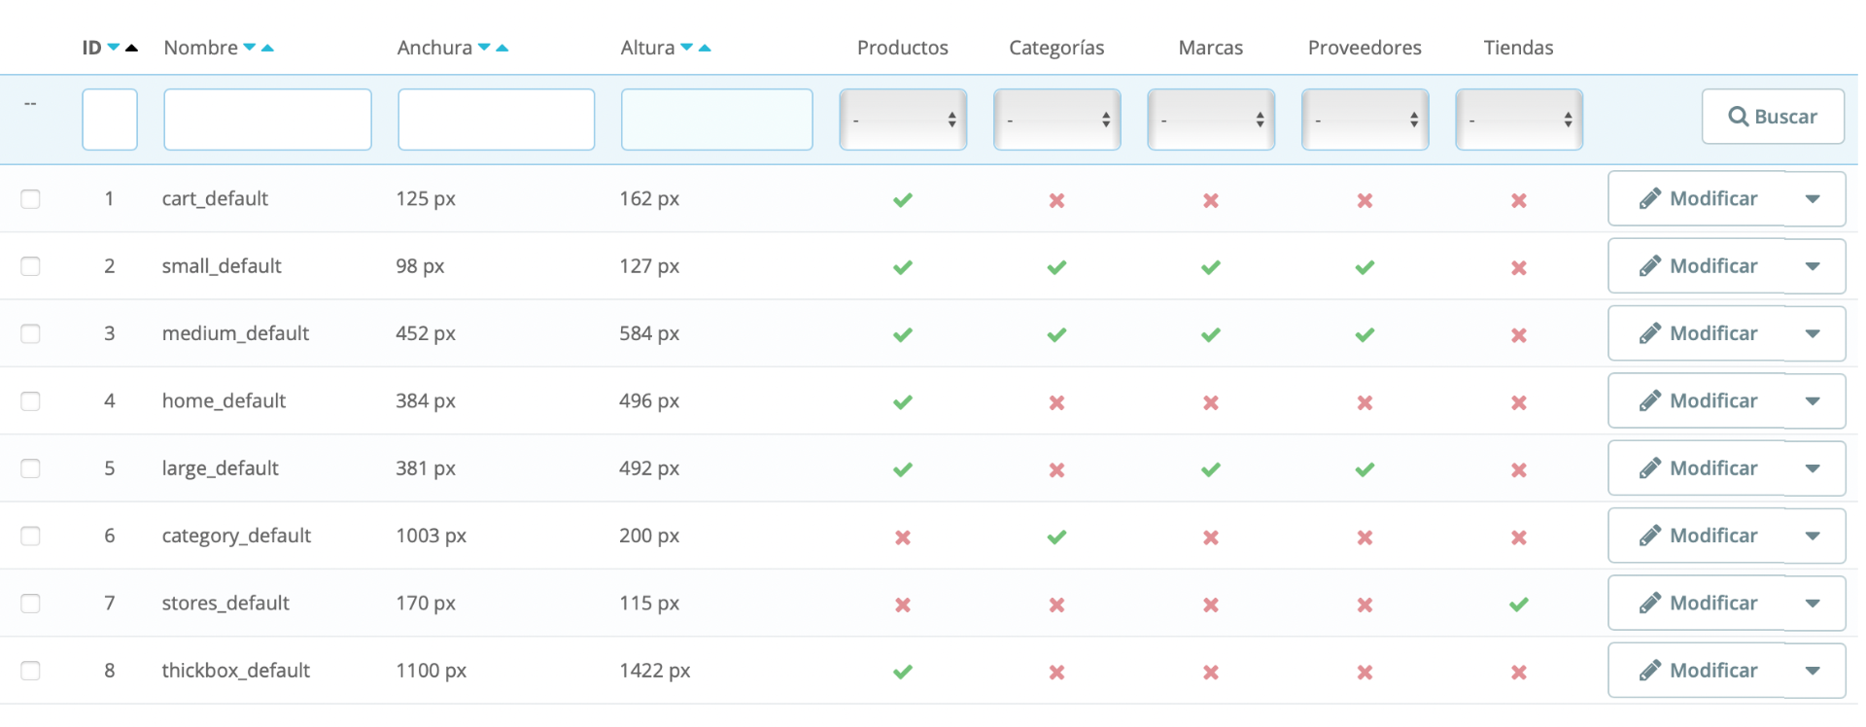Screen dimensions: 1866x727
Task: Check the stores_default row checkbox
Action: pos(31,604)
